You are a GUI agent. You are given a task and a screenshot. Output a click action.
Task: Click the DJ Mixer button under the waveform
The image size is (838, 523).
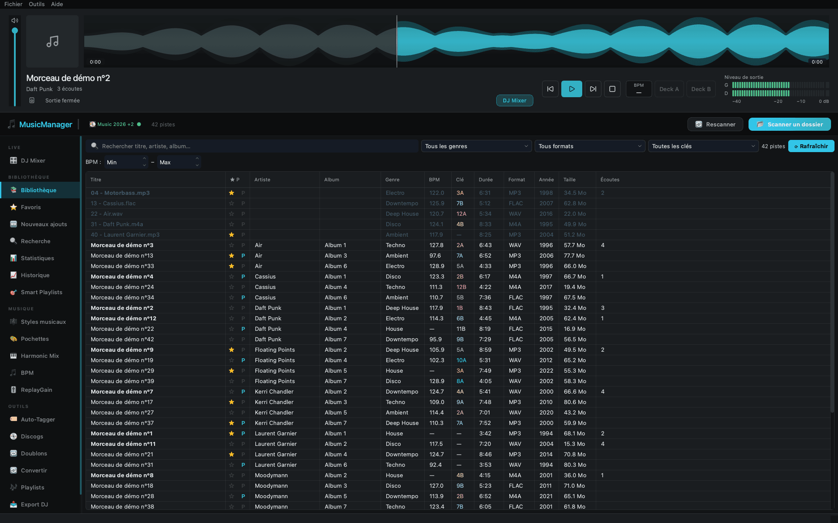click(x=515, y=100)
